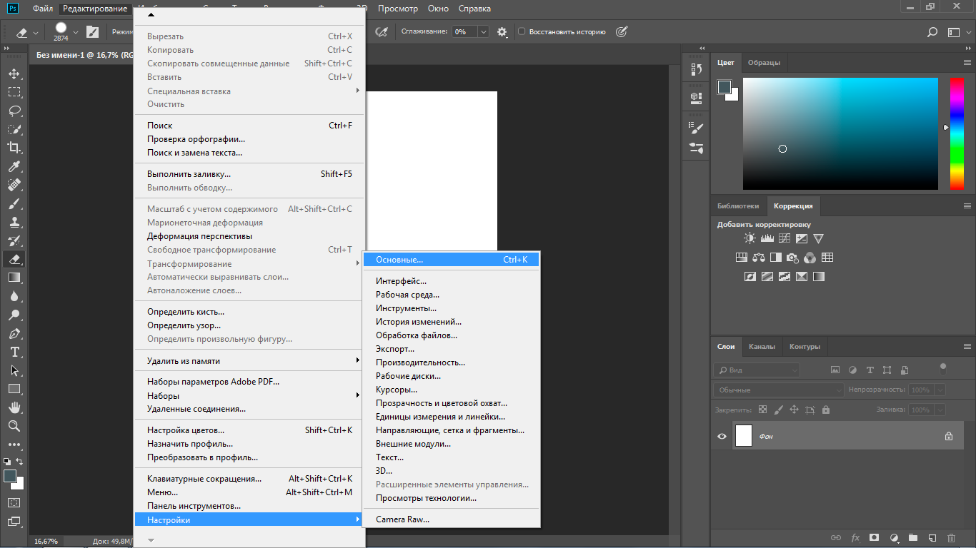Select the Rectangular Marquee tool
Viewport: 976px width, 548px height.
pos(14,92)
